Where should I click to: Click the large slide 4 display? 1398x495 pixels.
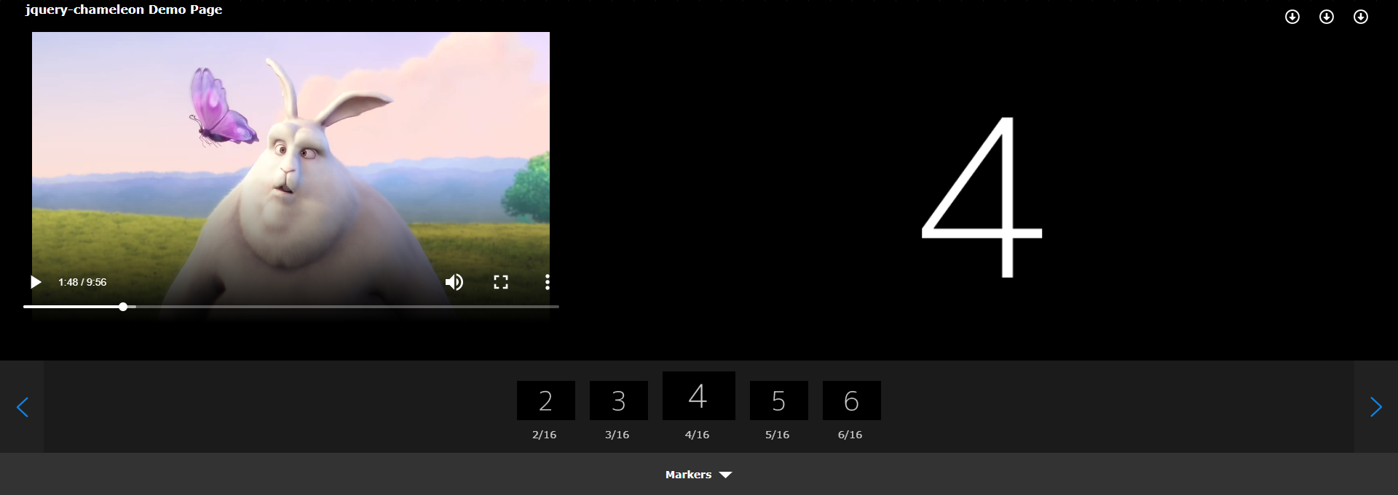[982, 196]
